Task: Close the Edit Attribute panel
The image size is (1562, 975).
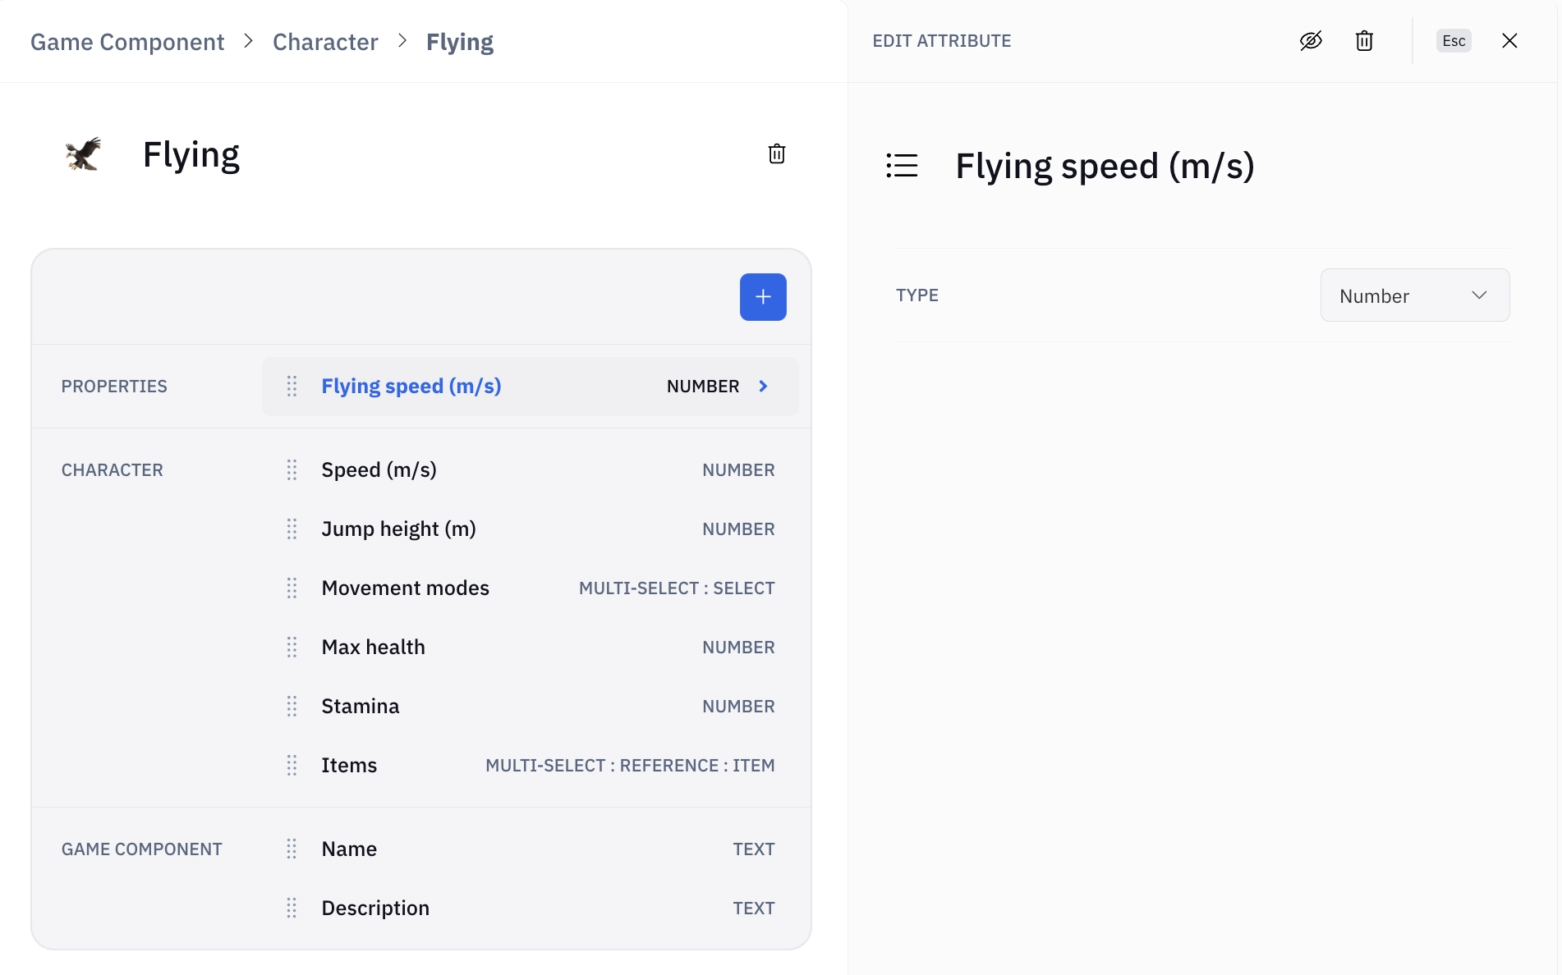Action: click(x=1509, y=41)
